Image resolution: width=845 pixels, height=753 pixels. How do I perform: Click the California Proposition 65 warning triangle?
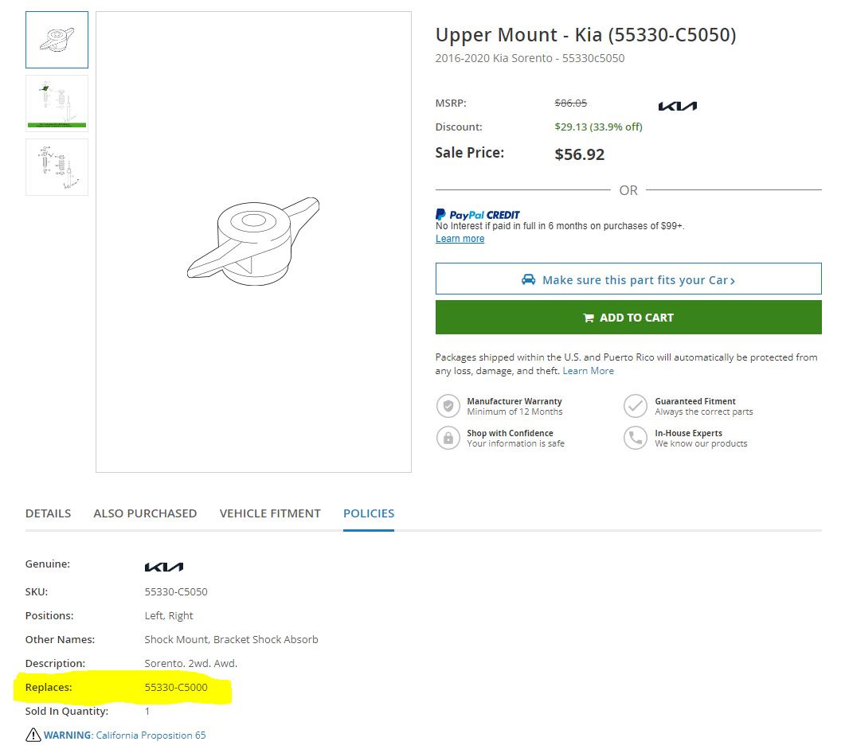pos(33,735)
